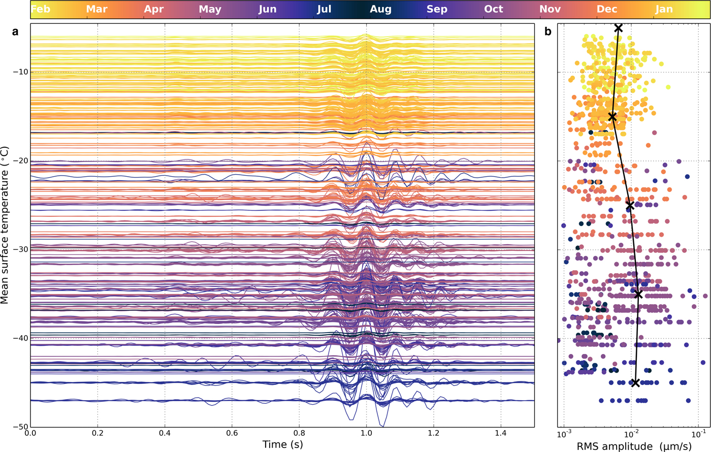Click the Mean surface temperature axis title
Viewport: 711px width, 452px height.
[6, 225]
